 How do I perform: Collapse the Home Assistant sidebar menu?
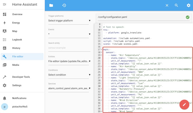[4, 5]
